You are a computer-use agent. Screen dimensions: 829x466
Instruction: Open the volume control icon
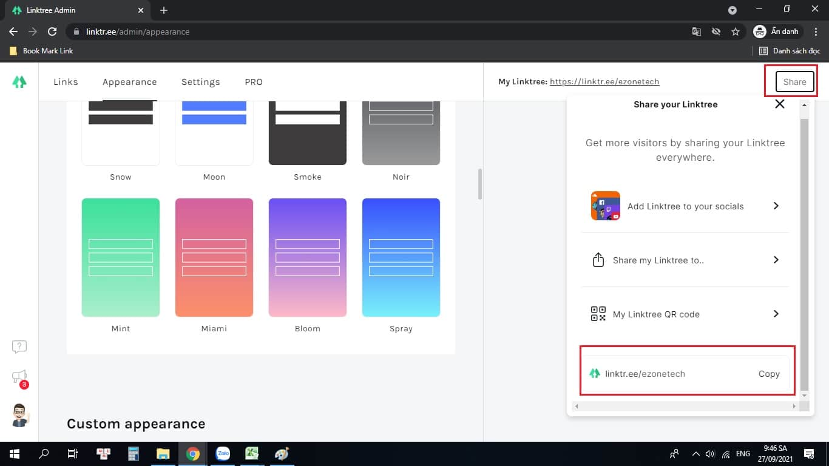(710, 454)
